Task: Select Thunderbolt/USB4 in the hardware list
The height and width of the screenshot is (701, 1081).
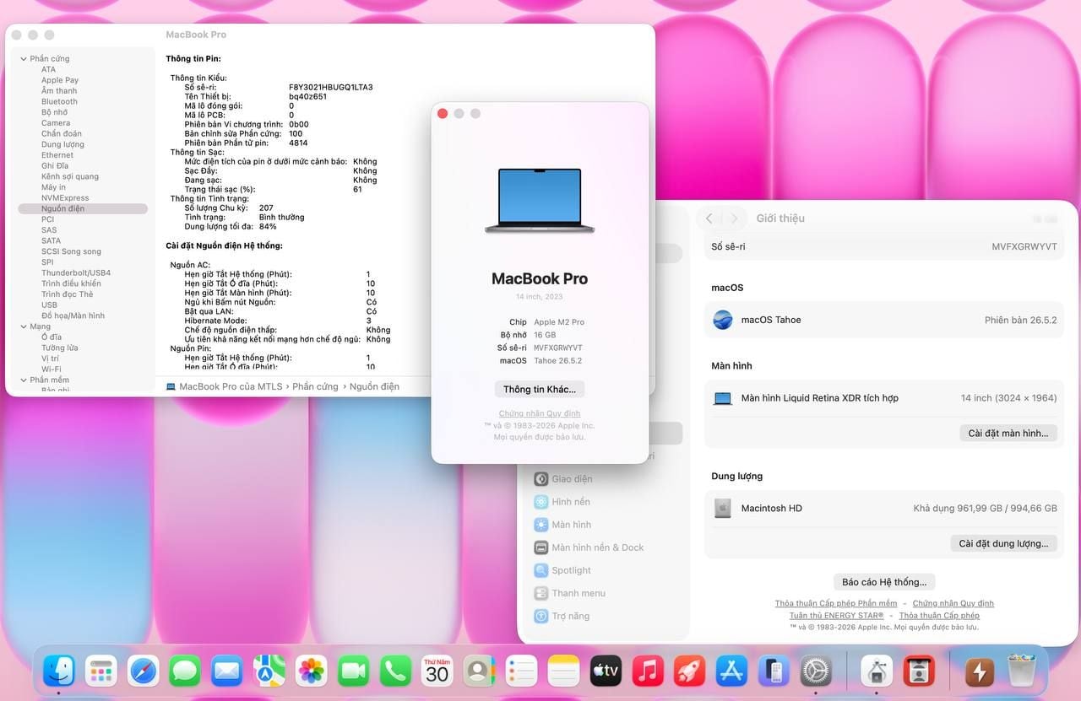Action: 76,273
